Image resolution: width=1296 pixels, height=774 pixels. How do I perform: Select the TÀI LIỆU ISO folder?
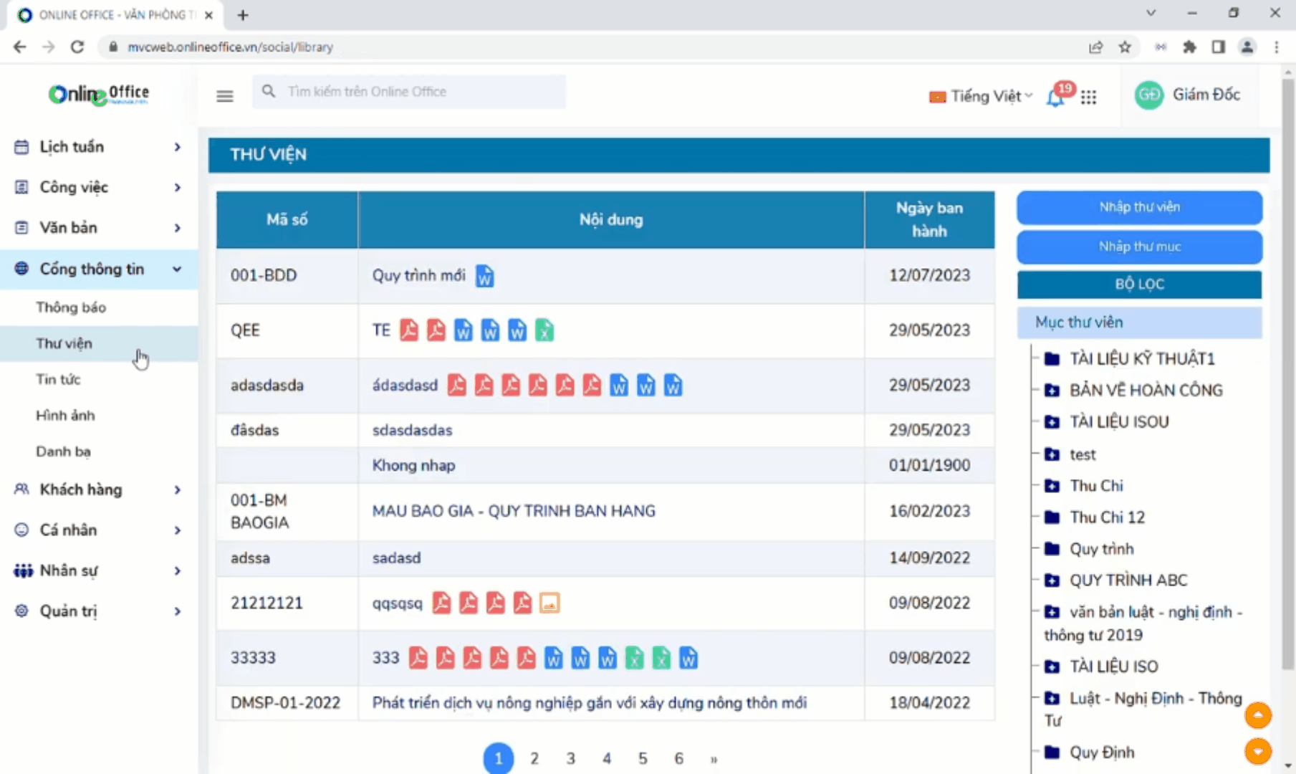pos(1113,666)
